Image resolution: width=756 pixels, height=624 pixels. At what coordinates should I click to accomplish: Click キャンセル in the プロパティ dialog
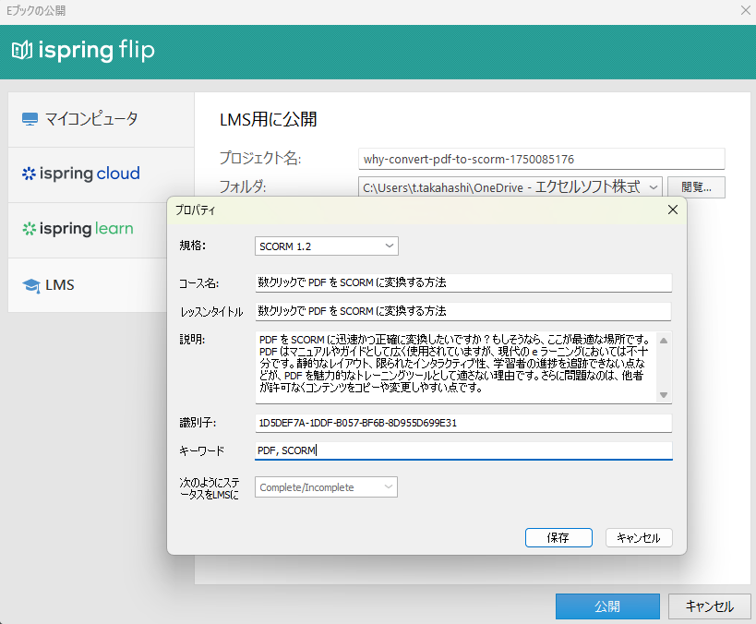tap(639, 537)
